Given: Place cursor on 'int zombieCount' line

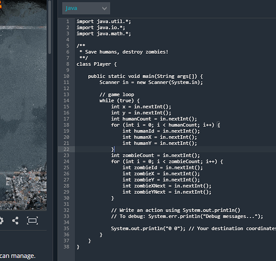Looking at the screenshot, I should pyautogui.click(x=155, y=156).
